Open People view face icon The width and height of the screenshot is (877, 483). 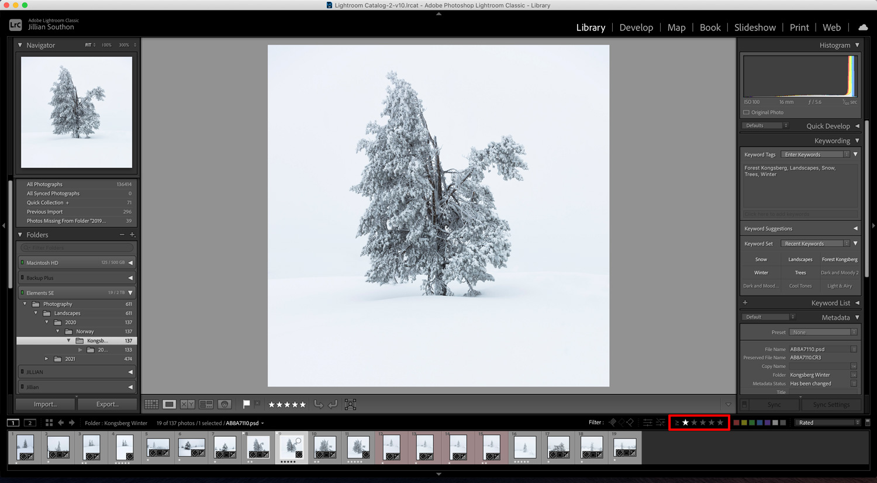[225, 404]
